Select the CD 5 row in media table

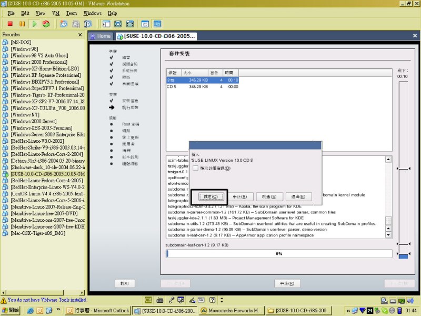pyautogui.click(x=203, y=86)
